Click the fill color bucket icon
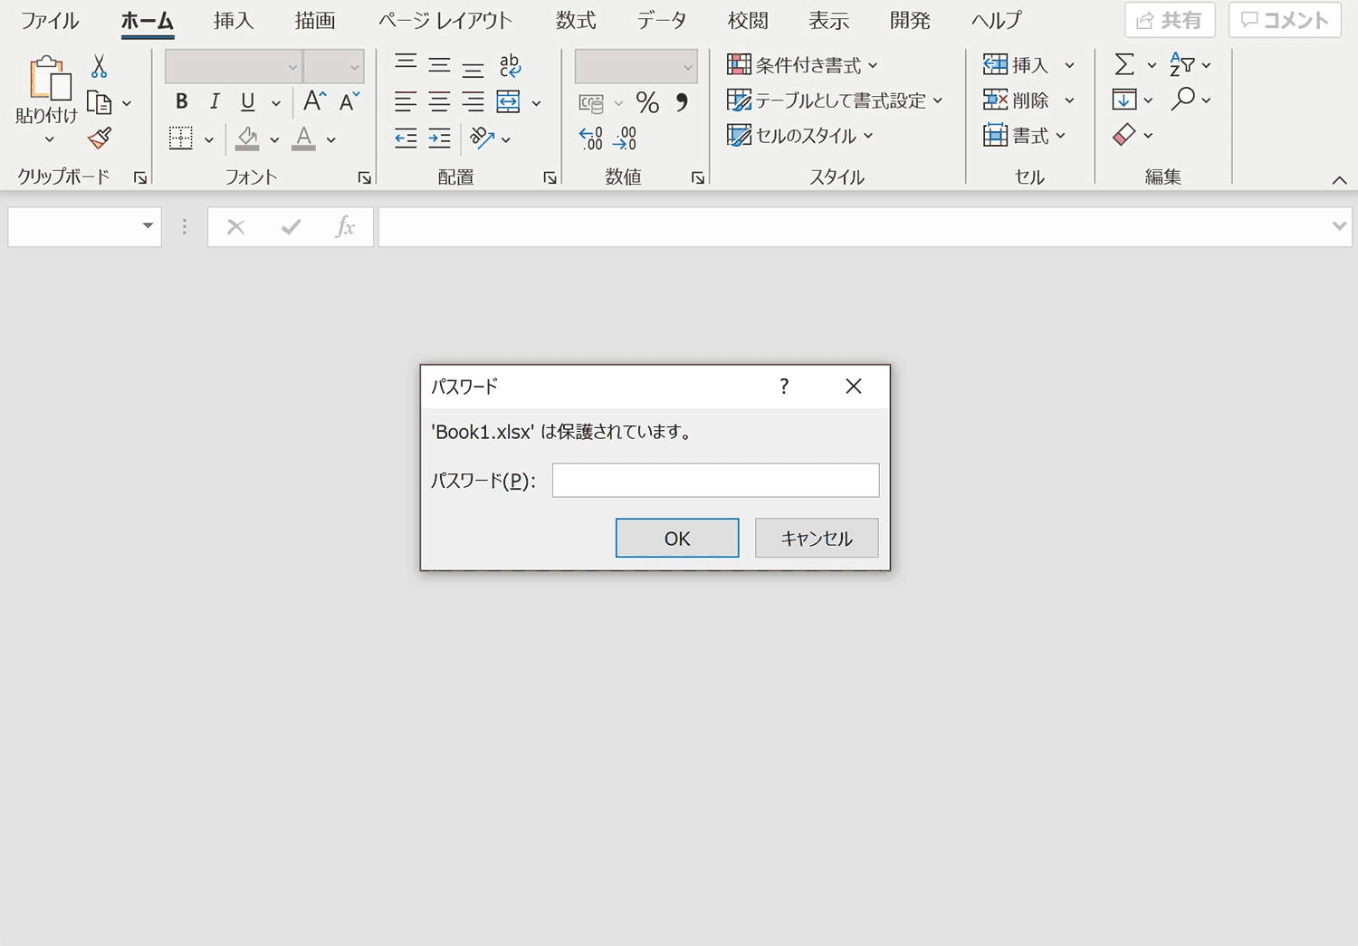Screen dimensions: 1358x946 coord(247,139)
